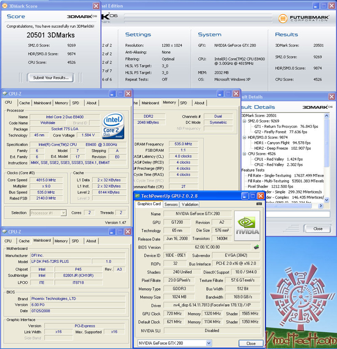Close the Result Details window
337x349 pixels.
pos(332,97)
